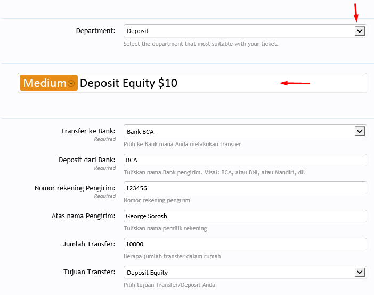This screenshot has width=374, height=295.
Task: Open the Bank BCA selection box
Action: (x=239, y=131)
